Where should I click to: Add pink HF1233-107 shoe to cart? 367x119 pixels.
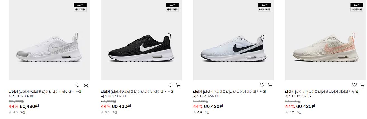coord(362,85)
